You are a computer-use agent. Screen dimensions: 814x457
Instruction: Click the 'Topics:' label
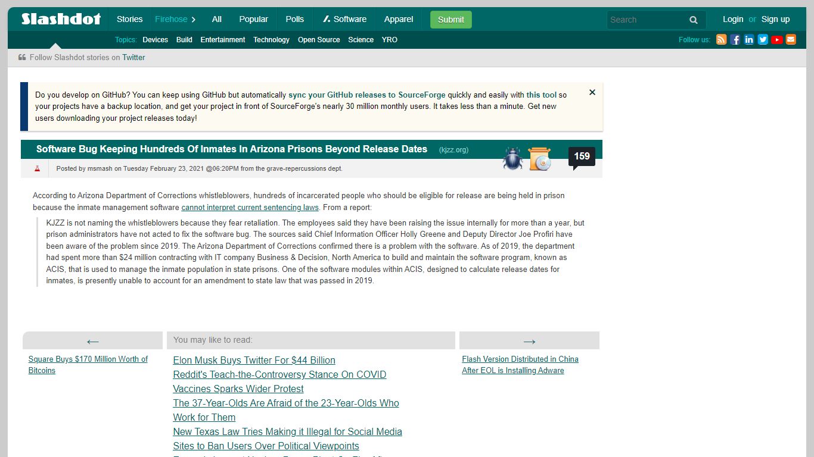126,40
